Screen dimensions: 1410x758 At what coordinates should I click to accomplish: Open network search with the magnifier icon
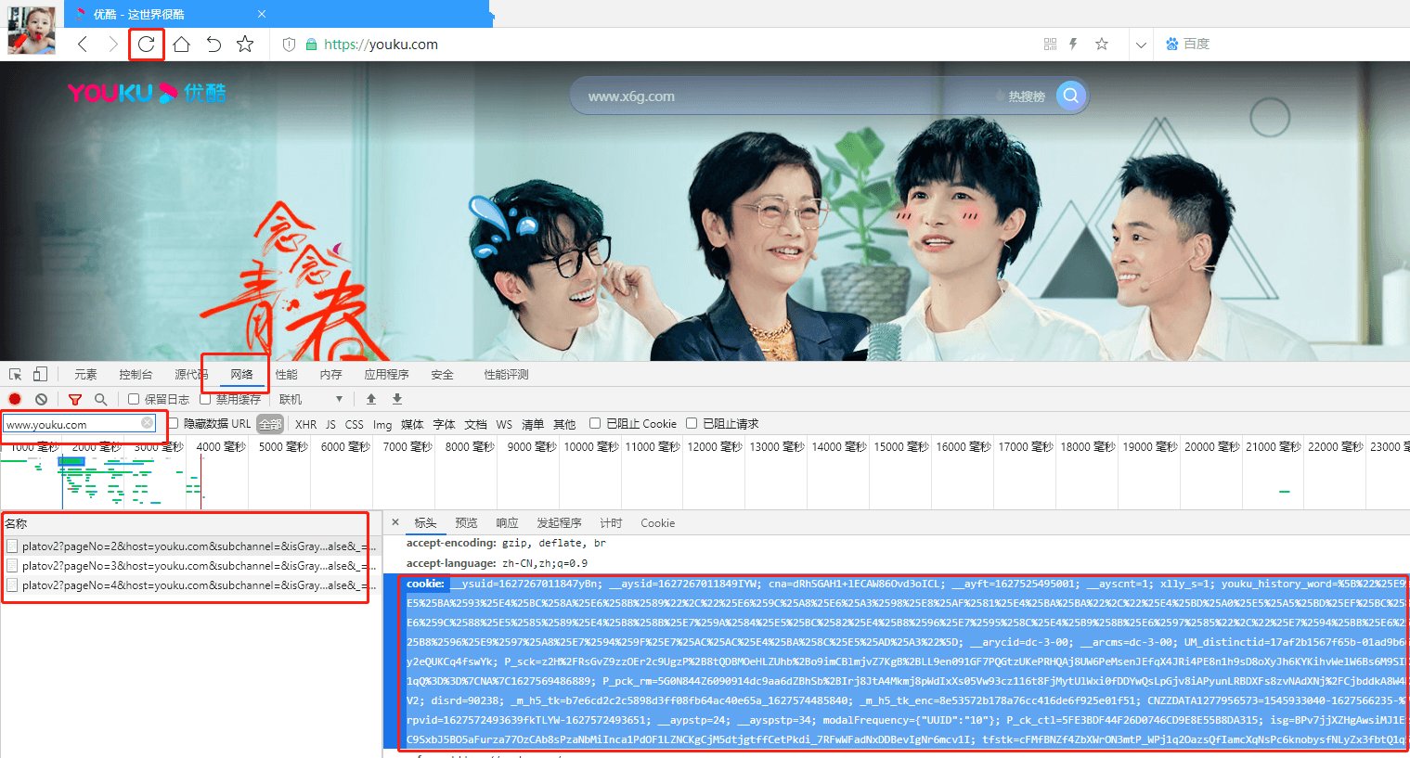tap(100, 399)
